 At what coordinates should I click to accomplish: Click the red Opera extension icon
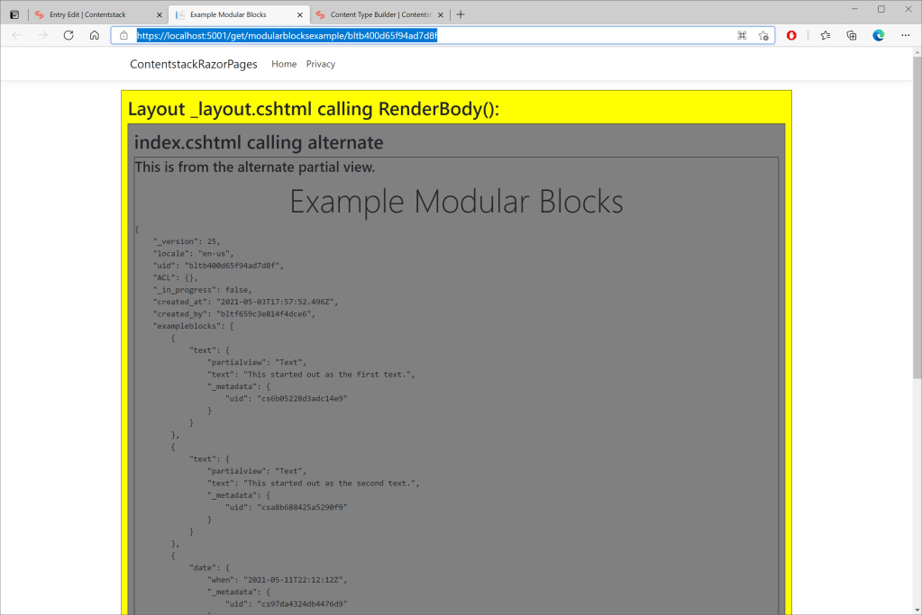(x=791, y=35)
